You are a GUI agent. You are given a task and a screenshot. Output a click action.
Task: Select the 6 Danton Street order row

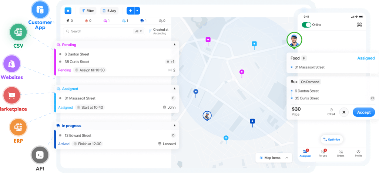coord(77,54)
